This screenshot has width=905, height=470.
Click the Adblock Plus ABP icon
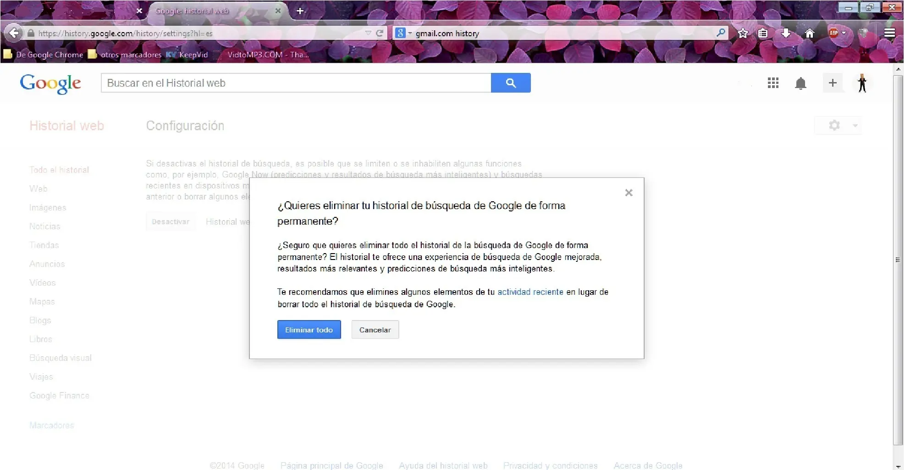[833, 33]
